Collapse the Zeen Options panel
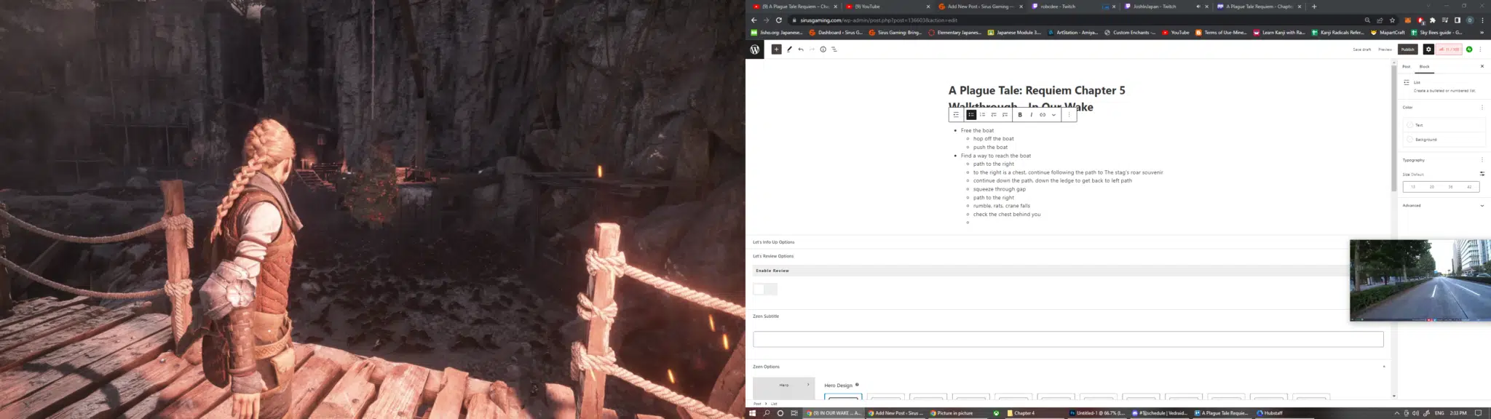1491x419 pixels. click(1384, 367)
